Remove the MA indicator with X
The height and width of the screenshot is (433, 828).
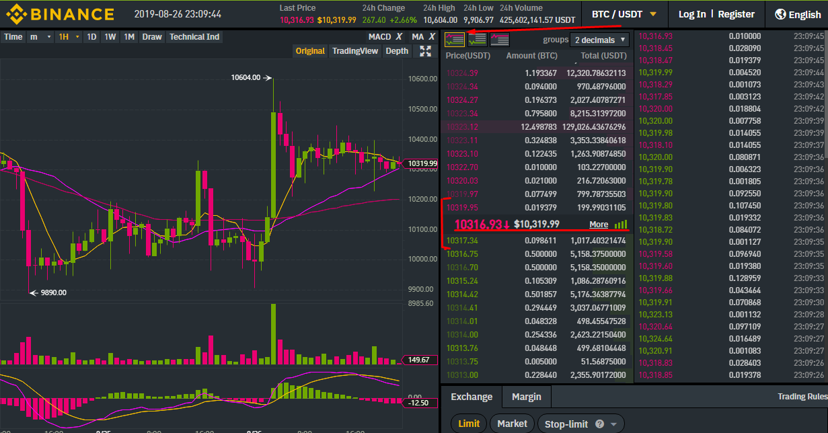[430, 37]
